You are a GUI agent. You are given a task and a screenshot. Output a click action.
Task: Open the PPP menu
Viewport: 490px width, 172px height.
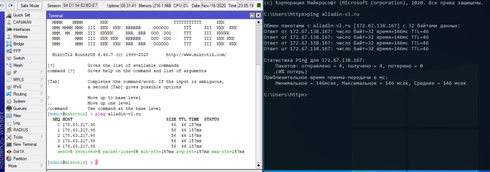tap(25, 51)
